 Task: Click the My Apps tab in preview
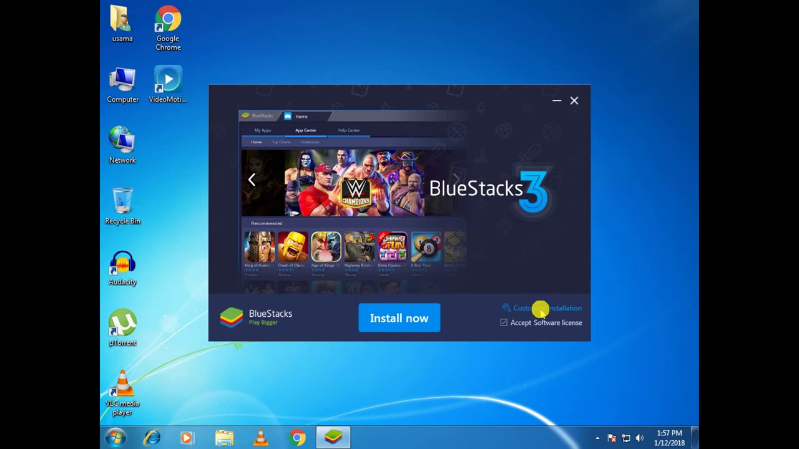pyautogui.click(x=263, y=130)
